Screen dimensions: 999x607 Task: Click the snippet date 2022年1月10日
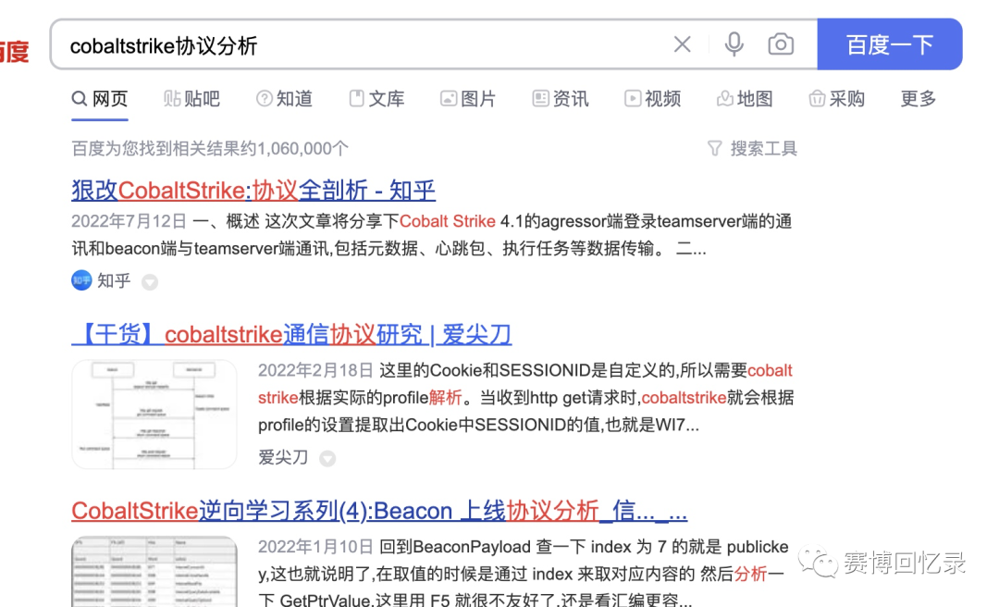[x=315, y=547]
